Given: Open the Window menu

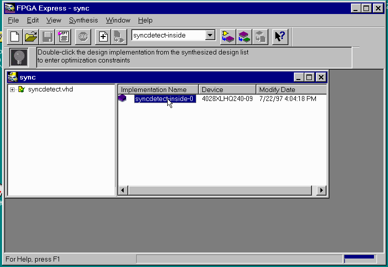Looking at the screenshot, I should tap(118, 20).
